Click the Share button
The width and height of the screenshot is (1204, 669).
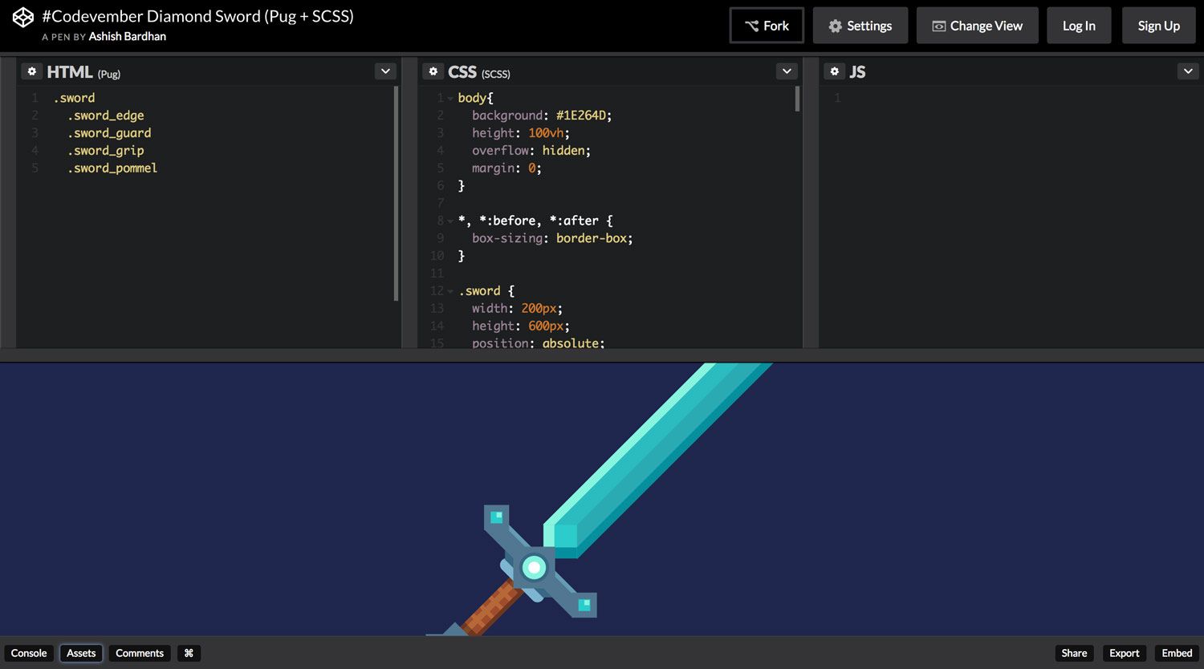(1074, 653)
